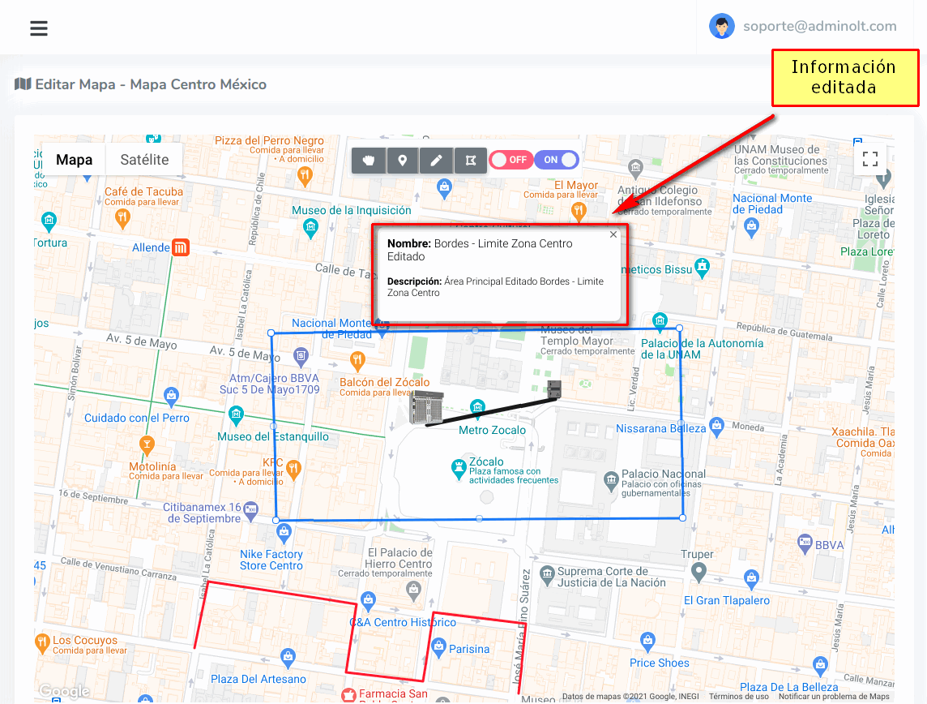
Task: Toggle the blue ON switch
Action: 557,160
